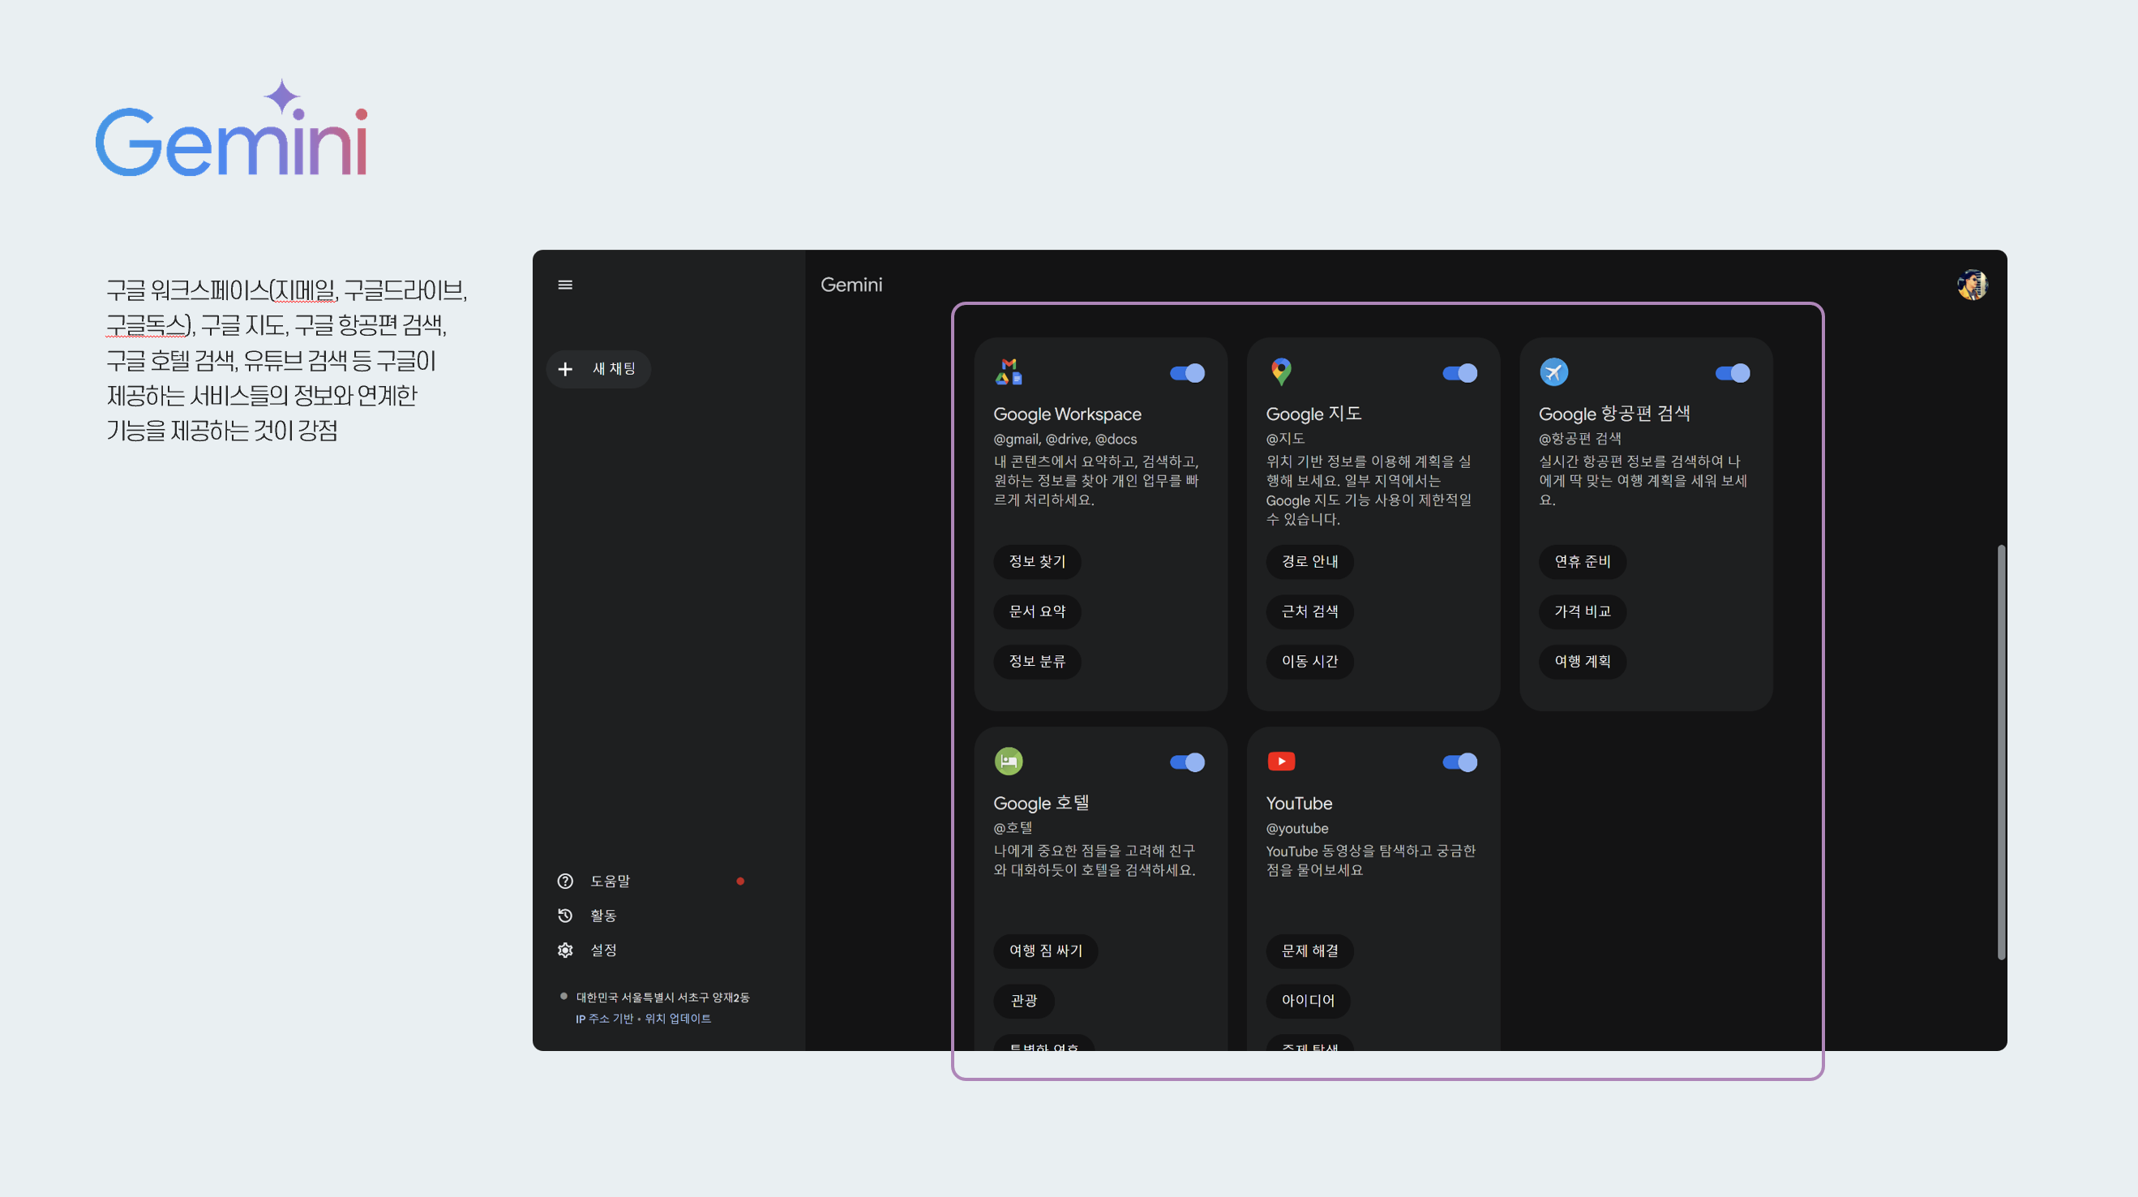This screenshot has width=2138, height=1197.
Task: Click the 근처 검색 chip
Action: click(x=1309, y=611)
